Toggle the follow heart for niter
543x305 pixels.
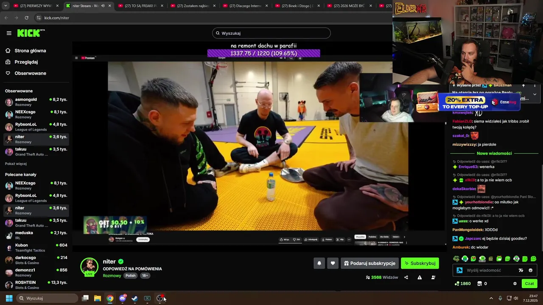[333, 263]
